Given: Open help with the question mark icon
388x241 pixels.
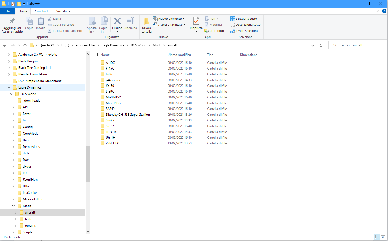Looking at the screenshot, I should tap(384, 11).
